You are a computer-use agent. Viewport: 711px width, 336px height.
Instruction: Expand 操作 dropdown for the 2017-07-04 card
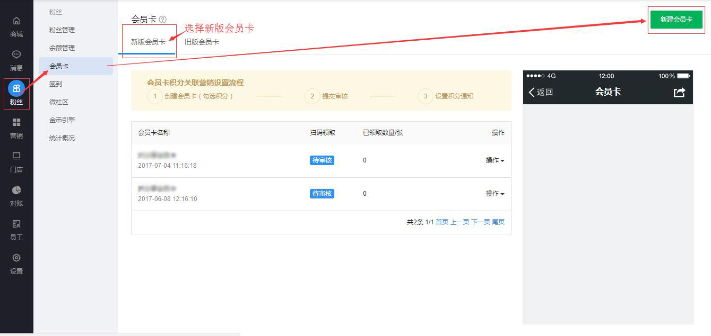495,160
